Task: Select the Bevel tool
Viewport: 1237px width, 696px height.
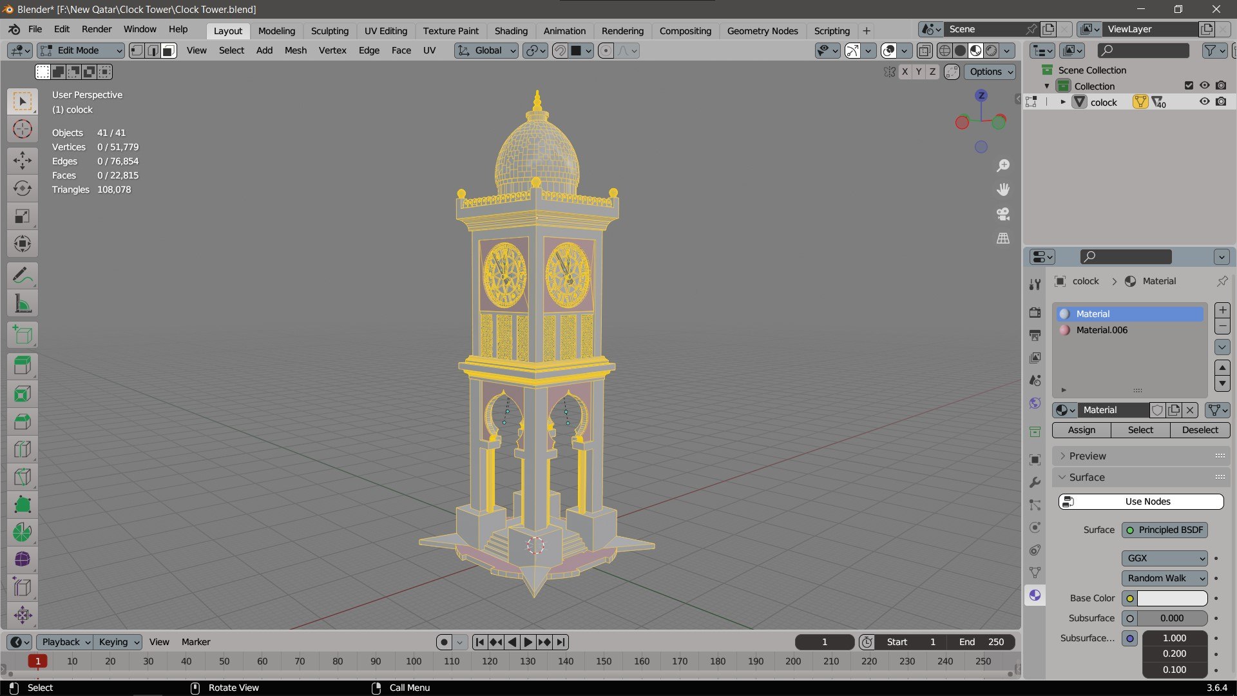Action: [23, 421]
